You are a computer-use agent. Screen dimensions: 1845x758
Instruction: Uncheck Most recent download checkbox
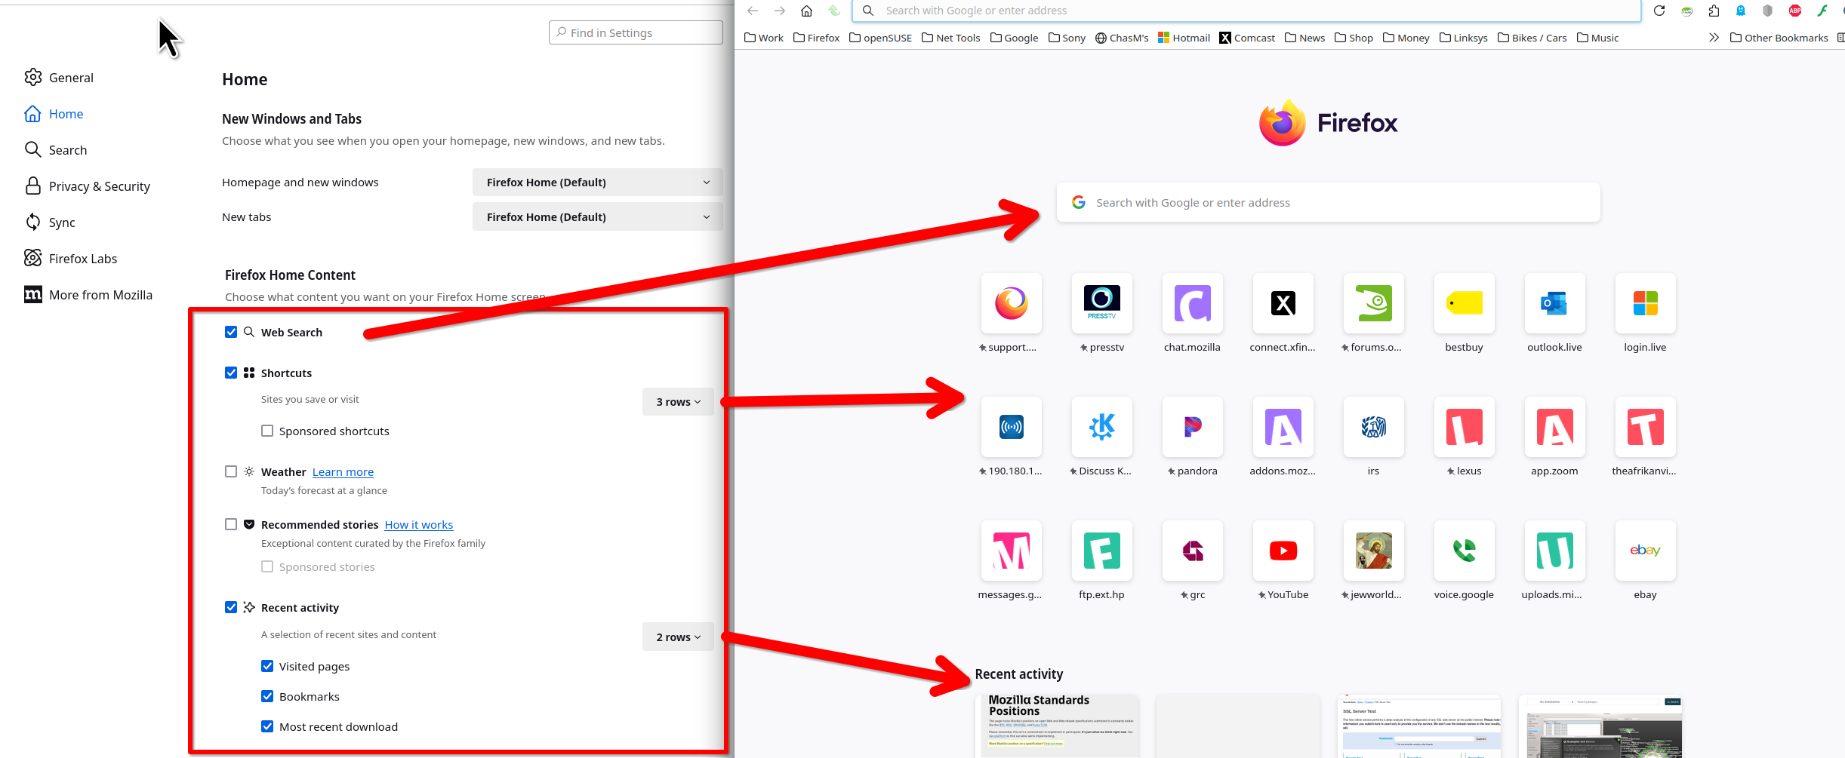(x=267, y=726)
